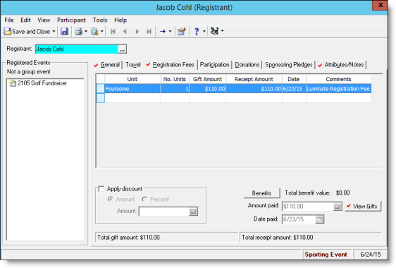Screen dimensions: 396x268
Task: Expand the Help icon dropdown arrow
Action: click(x=204, y=31)
